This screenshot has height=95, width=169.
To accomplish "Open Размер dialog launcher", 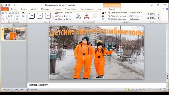I will click(x=159, y=22).
